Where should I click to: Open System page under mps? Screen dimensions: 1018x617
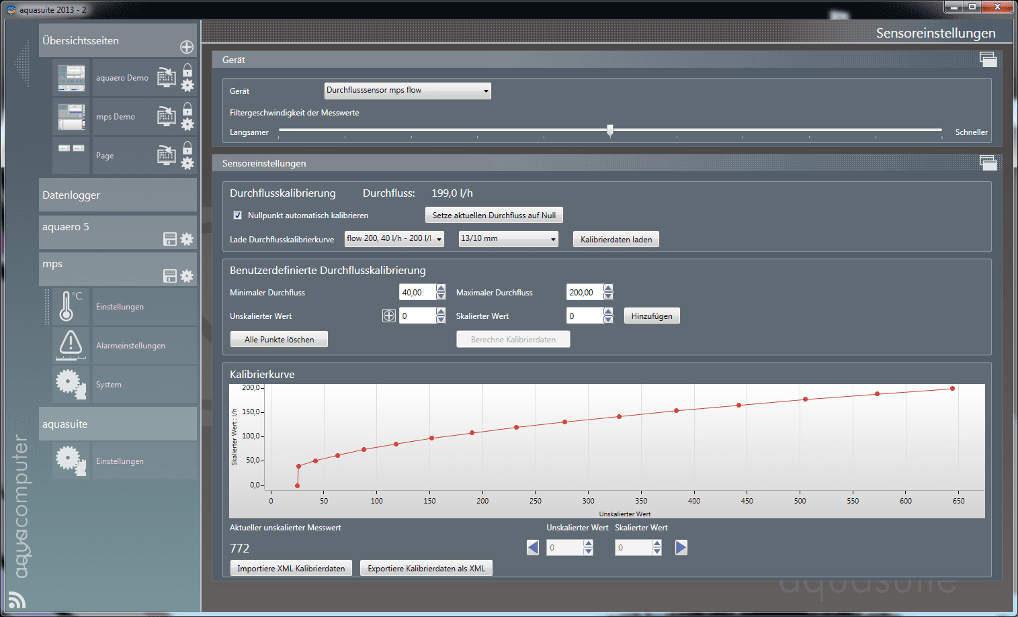(x=144, y=385)
